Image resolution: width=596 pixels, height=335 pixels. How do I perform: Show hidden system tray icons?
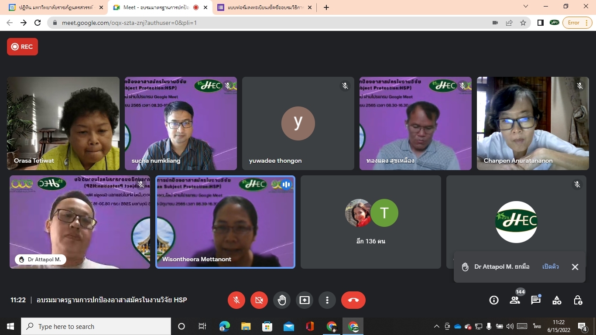(436, 326)
